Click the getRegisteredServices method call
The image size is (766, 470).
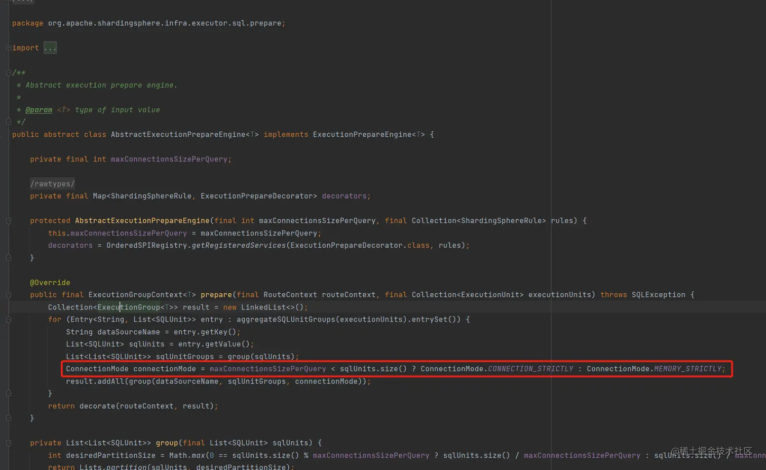[239, 246]
